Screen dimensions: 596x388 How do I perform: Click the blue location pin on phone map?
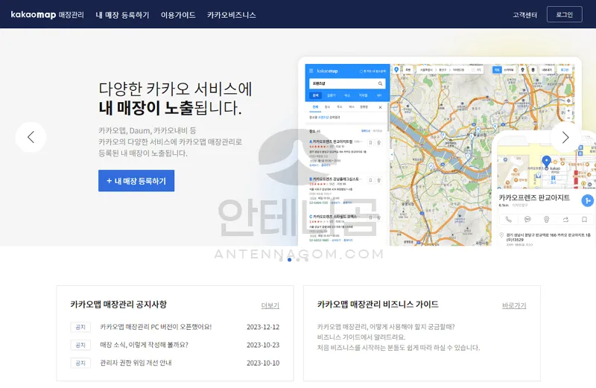click(x=546, y=161)
